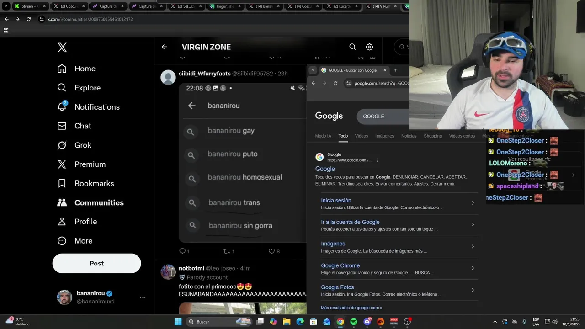Close the GOOGLE - Buscar con Google tab

(385, 70)
